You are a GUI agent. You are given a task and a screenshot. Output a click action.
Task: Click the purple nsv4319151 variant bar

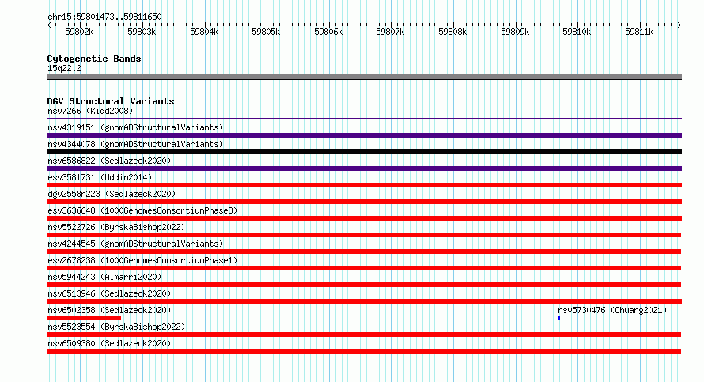(x=364, y=135)
